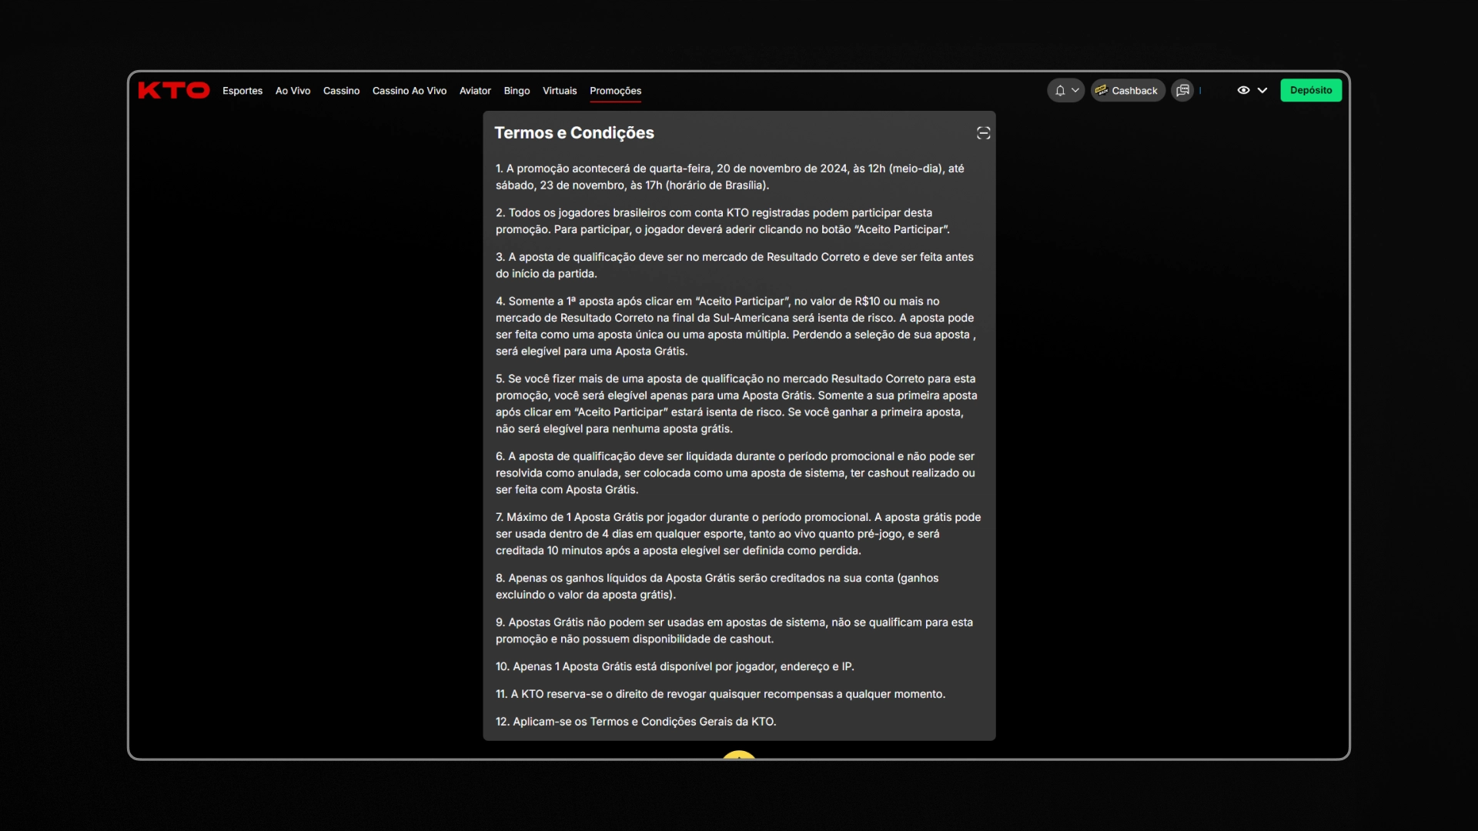Toggle balance visibility eye icon
The image size is (1478, 831).
point(1243,91)
